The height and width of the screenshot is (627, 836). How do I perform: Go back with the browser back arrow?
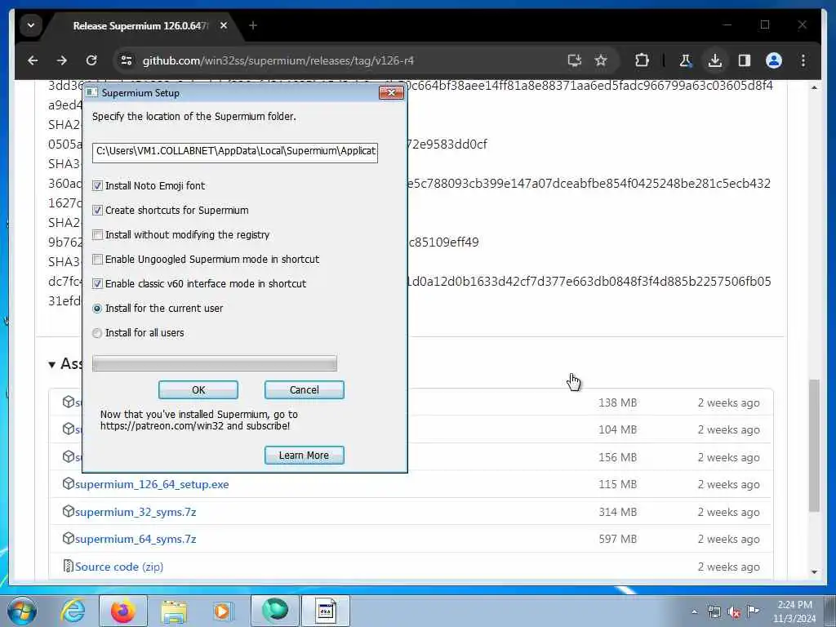coord(33,60)
